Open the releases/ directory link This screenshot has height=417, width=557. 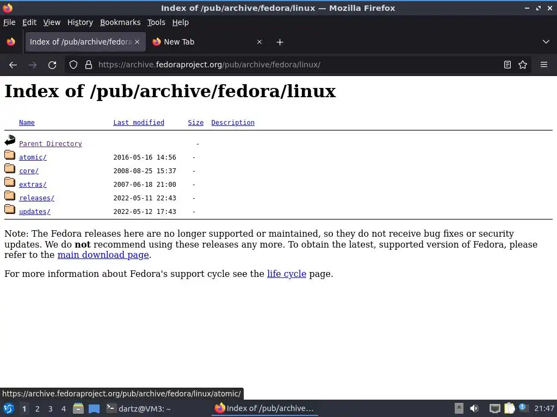tap(36, 198)
